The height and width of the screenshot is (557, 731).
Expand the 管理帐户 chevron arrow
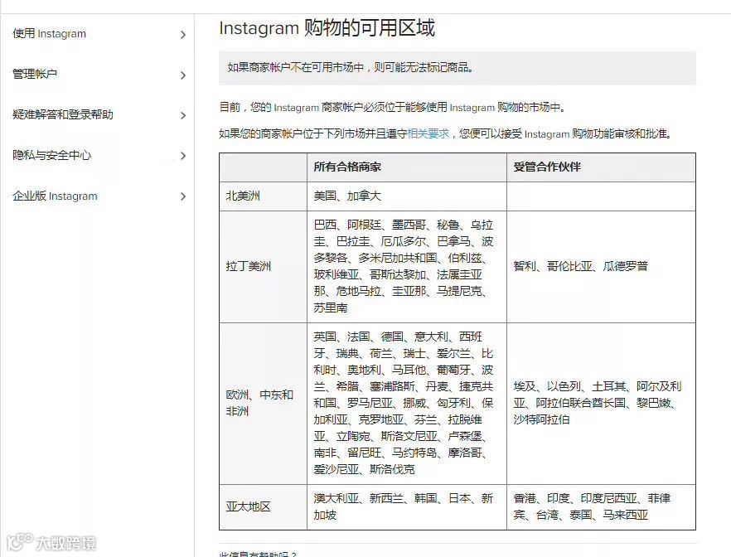tap(182, 75)
